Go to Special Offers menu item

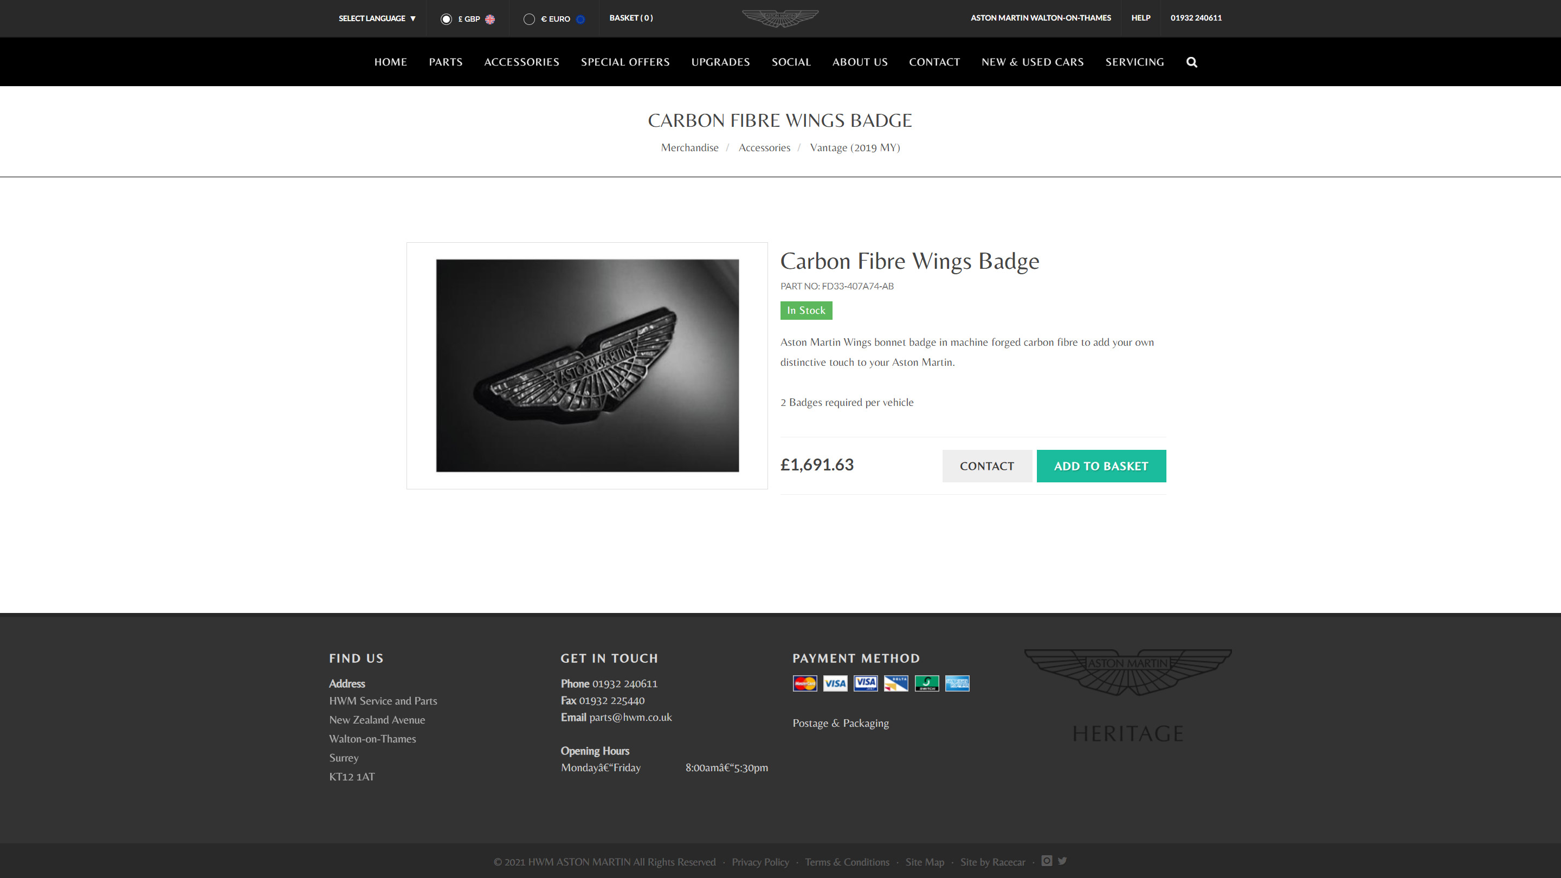[x=625, y=62]
